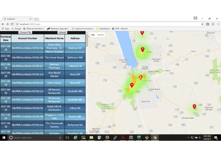This screenshot has height=157, width=221.
Task: Click the red pin near Lansing
Action: (143, 50)
